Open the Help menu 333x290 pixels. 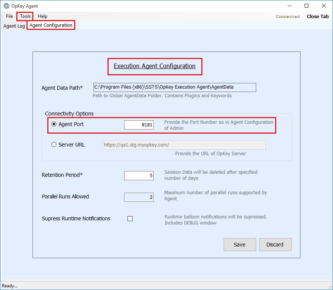coord(42,16)
